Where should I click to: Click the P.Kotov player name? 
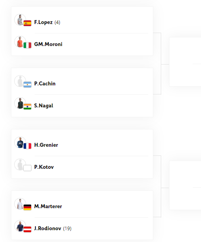click(44, 167)
